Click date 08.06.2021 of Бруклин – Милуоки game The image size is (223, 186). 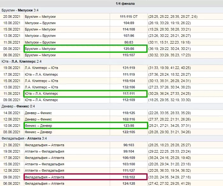[12, 49]
